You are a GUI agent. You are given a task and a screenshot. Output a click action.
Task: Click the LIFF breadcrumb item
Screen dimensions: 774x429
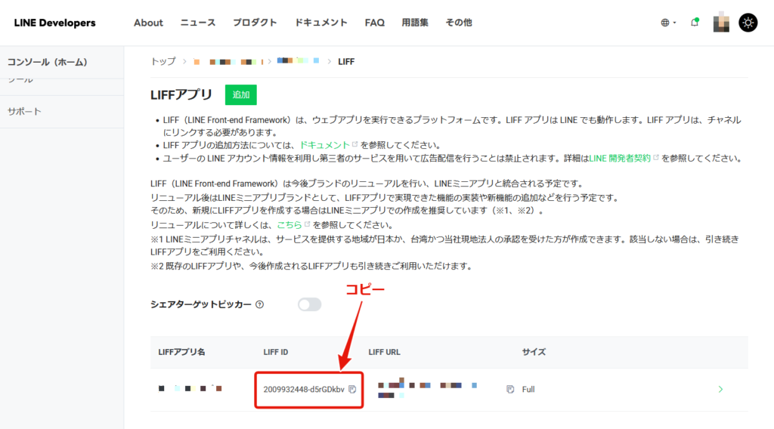tap(346, 62)
